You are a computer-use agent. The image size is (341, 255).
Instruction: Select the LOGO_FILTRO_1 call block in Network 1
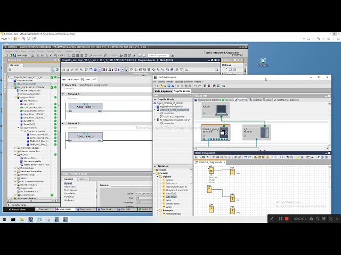tap(85, 108)
